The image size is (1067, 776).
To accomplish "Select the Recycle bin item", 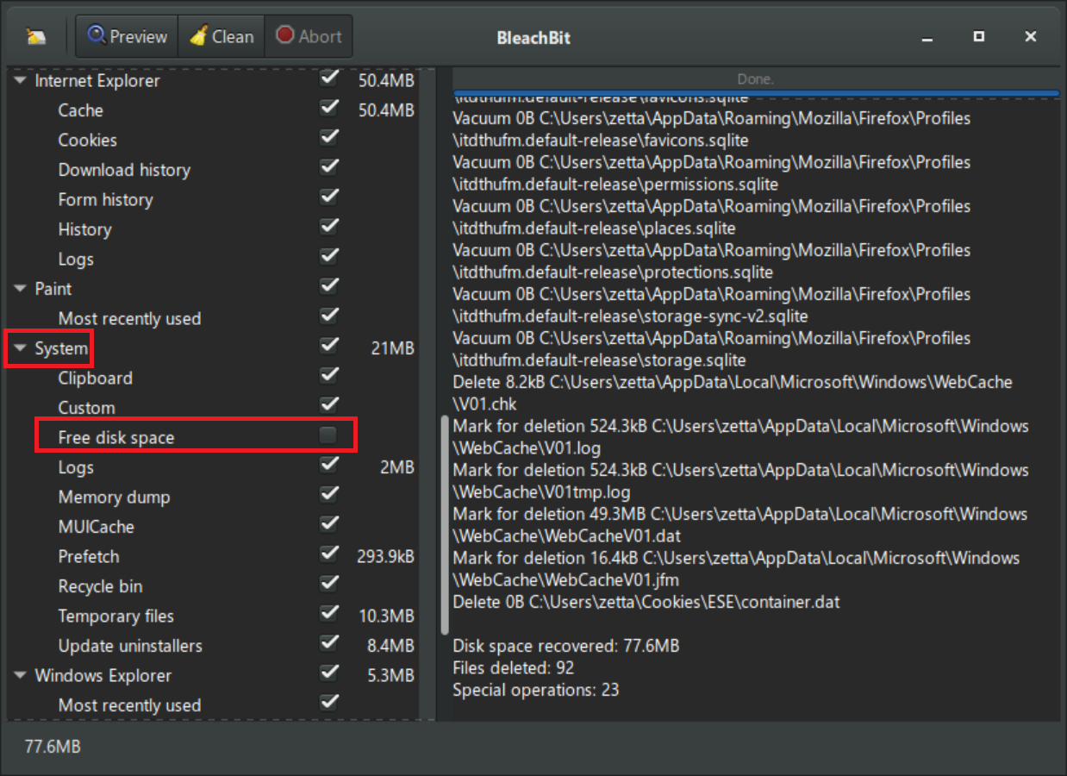I will [100, 586].
